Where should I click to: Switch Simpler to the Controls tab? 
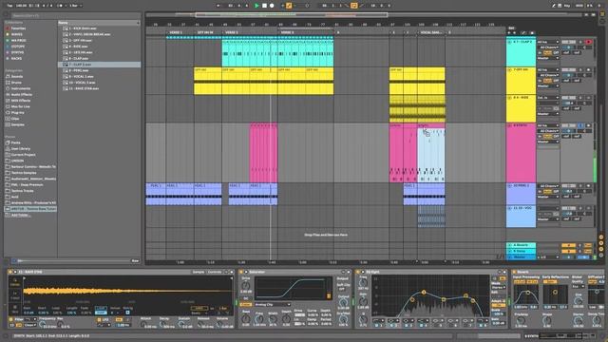215,273
